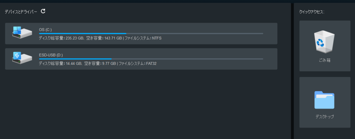
Task: Click the 143.71 GB free space text
Action: pyautogui.click(x=112, y=38)
